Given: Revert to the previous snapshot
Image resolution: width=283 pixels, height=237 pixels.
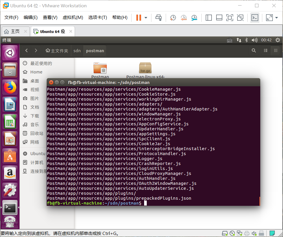Looking at the screenshot, I should point(184,18).
